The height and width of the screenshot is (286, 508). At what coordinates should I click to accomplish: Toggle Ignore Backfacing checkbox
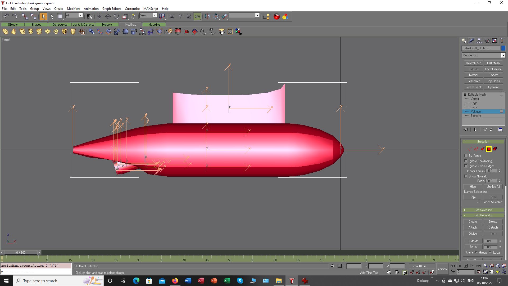(x=466, y=161)
